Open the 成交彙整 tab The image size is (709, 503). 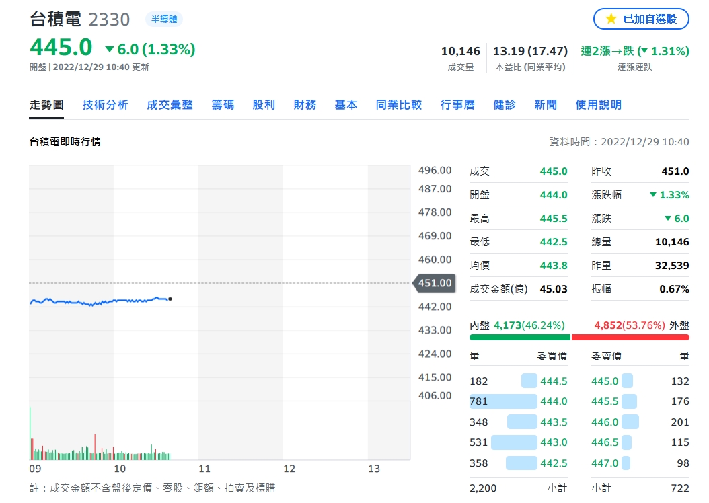click(170, 105)
